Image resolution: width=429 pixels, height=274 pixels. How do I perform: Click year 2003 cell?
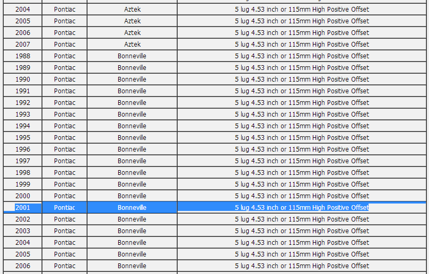(x=23, y=231)
